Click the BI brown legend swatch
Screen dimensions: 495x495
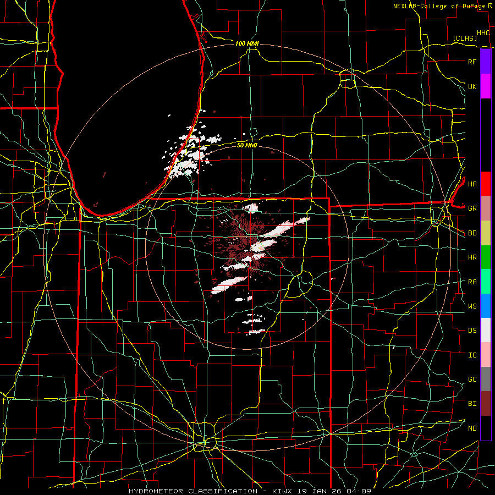(x=486, y=404)
